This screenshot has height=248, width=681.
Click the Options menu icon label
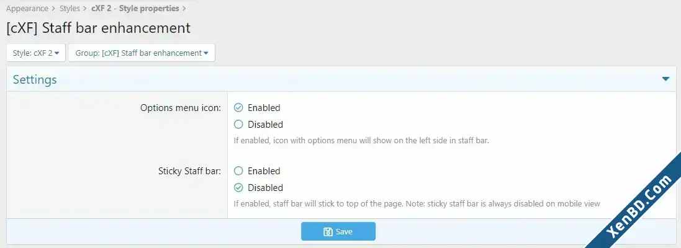pos(181,108)
